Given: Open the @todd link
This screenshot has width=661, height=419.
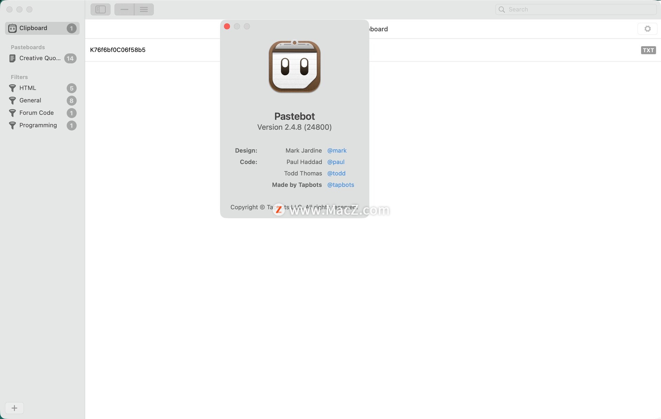Looking at the screenshot, I should click(x=336, y=173).
